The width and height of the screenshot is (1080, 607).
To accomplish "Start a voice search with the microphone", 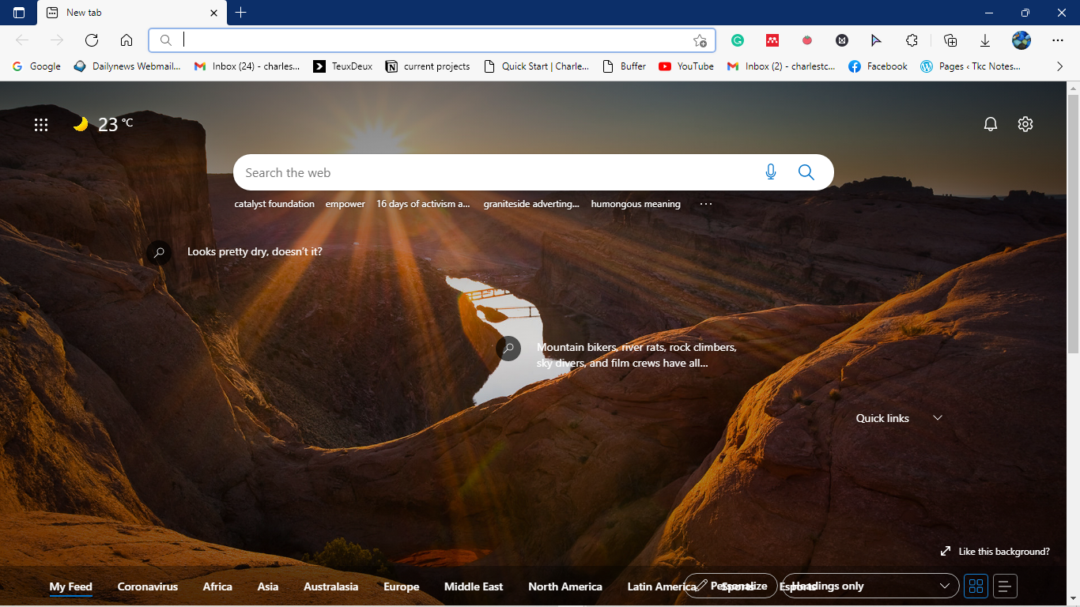I will (x=770, y=172).
